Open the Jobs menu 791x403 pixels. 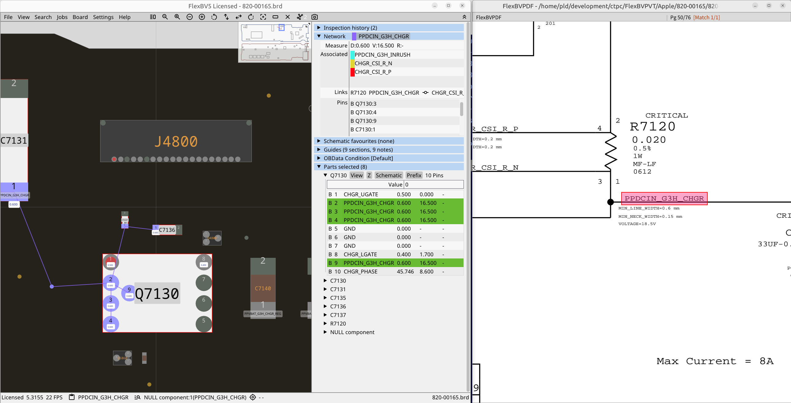(62, 17)
